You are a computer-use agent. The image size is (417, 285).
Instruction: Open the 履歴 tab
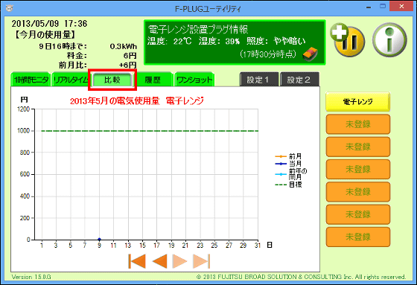[153, 80]
